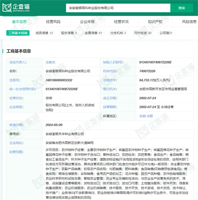Viewport: 198px width, 200px height.
Task: Open the 经营风险 tab
Action: pyautogui.click(x=53, y=22)
